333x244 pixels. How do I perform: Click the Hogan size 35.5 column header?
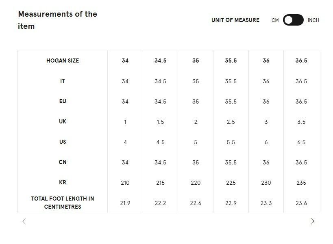[x=231, y=60]
